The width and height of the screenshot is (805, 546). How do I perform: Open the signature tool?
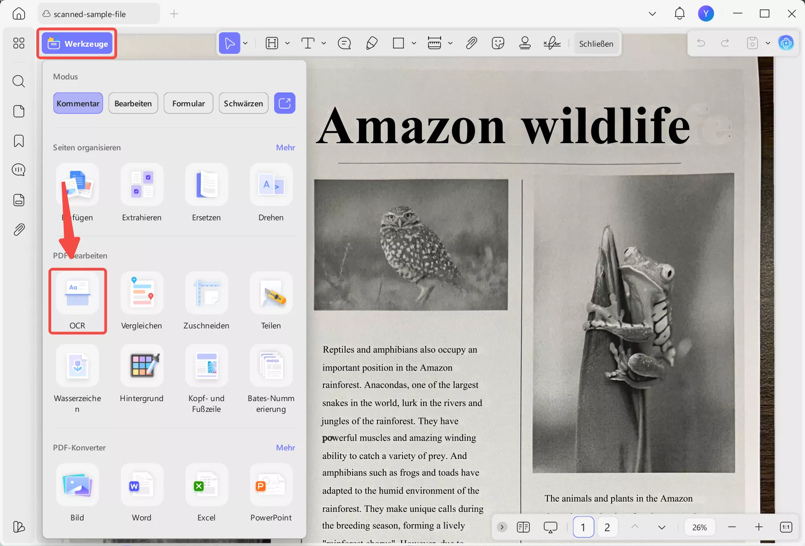click(552, 43)
